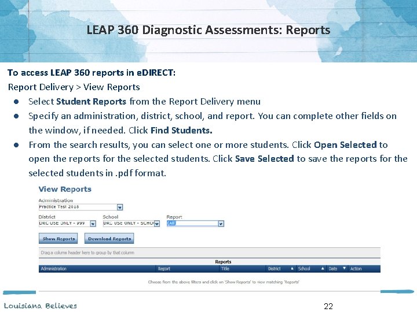Click the bold 'Save Selected' text

265,159
